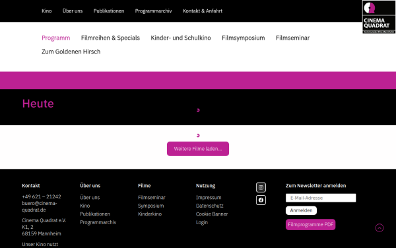Open footer Symposium link
396x248 pixels.
tap(151, 206)
